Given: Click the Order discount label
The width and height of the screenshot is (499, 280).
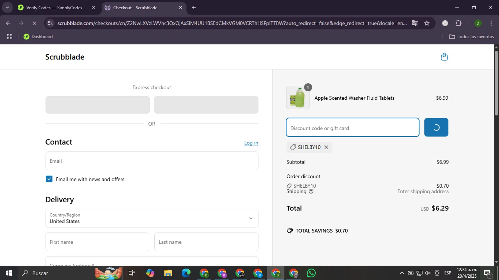Looking at the screenshot, I should coord(303,176).
